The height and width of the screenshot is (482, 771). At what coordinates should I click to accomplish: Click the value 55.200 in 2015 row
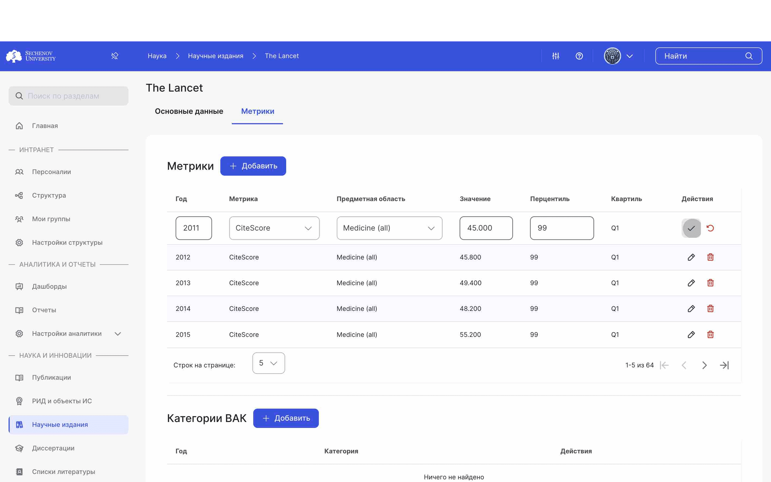(470, 335)
